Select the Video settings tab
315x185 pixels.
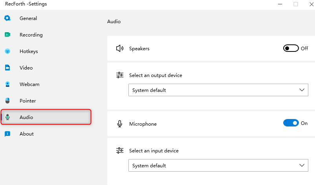coord(26,68)
